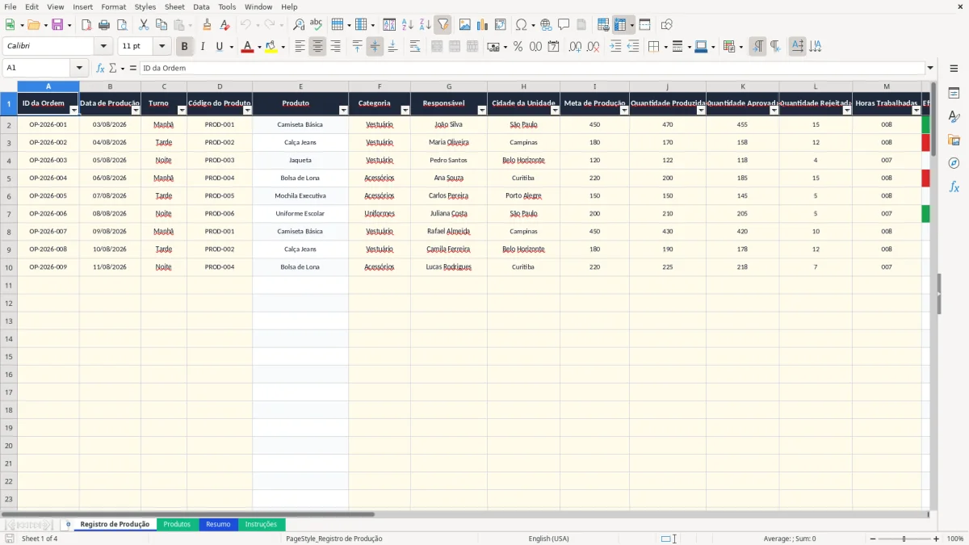The height and width of the screenshot is (545, 969).
Task: Switch to the Resumo sheet tab
Action: [218, 524]
